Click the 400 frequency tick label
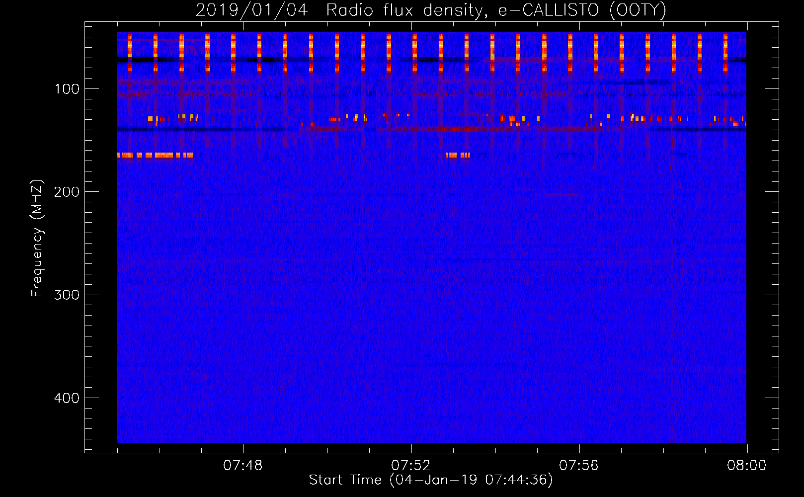Screen dimensions: 804x497 (67, 398)
